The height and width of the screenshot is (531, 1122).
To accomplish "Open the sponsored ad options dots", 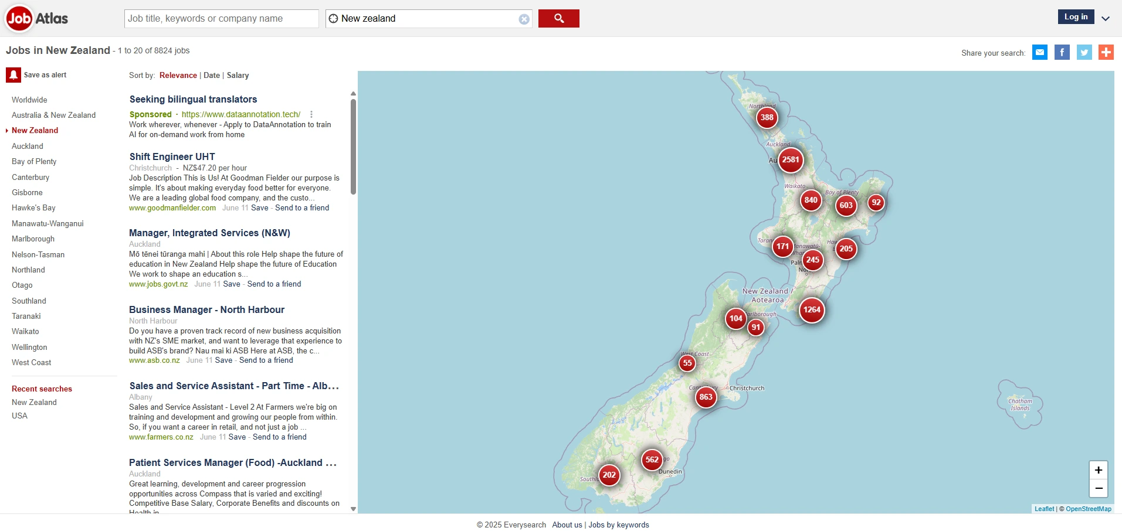I will point(311,114).
